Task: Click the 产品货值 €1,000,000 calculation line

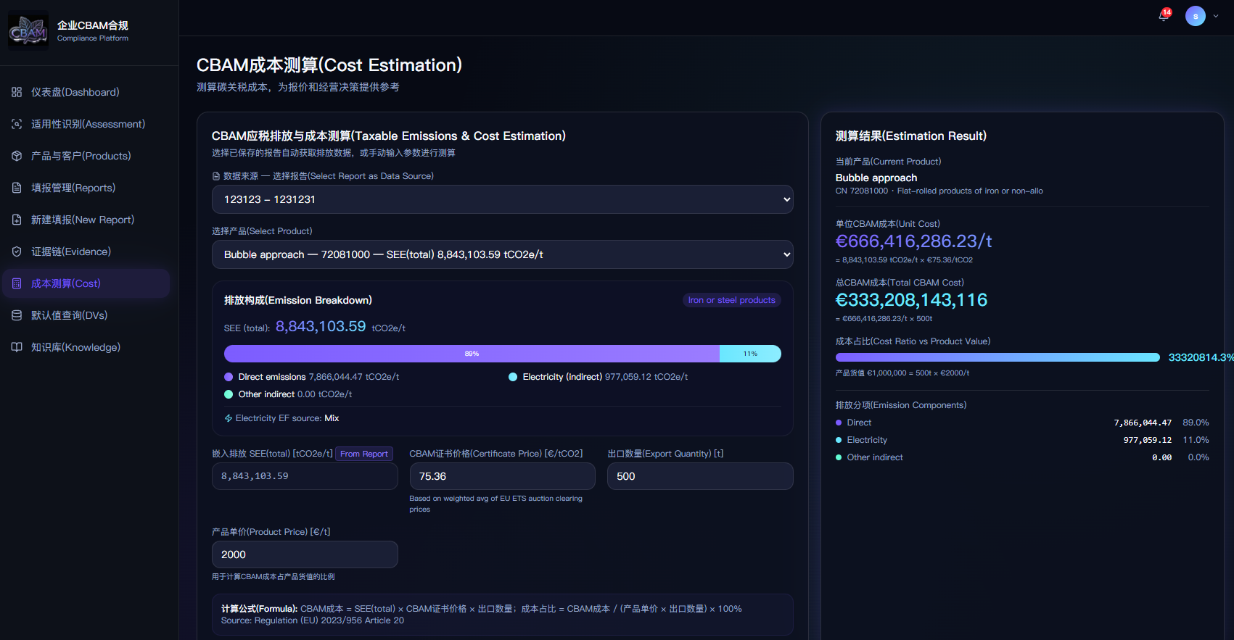Action: pos(902,373)
